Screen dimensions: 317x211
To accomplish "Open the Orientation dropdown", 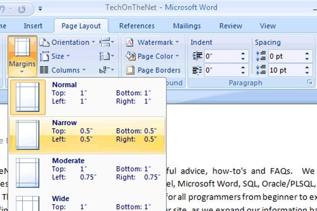I will pos(67,42).
